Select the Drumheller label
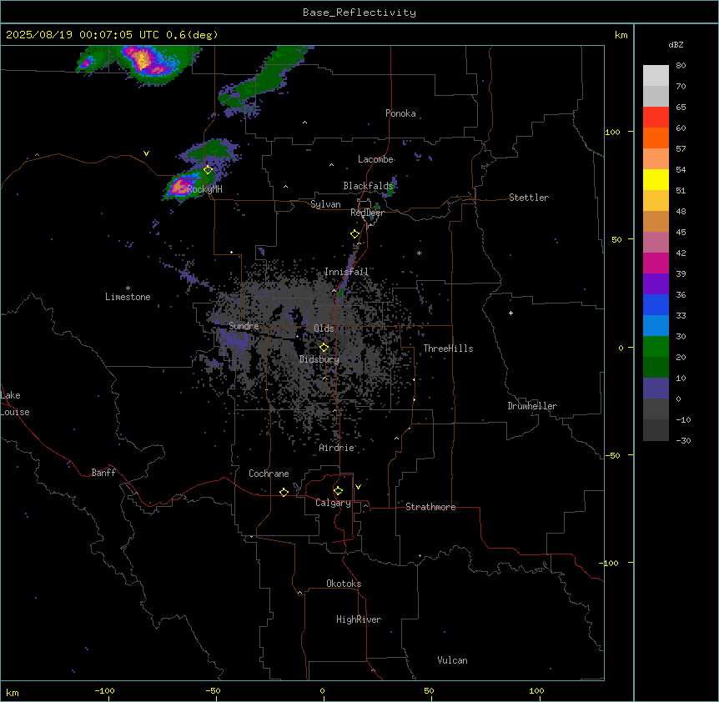The height and width of the screenshot is (702, 719). 532,406
